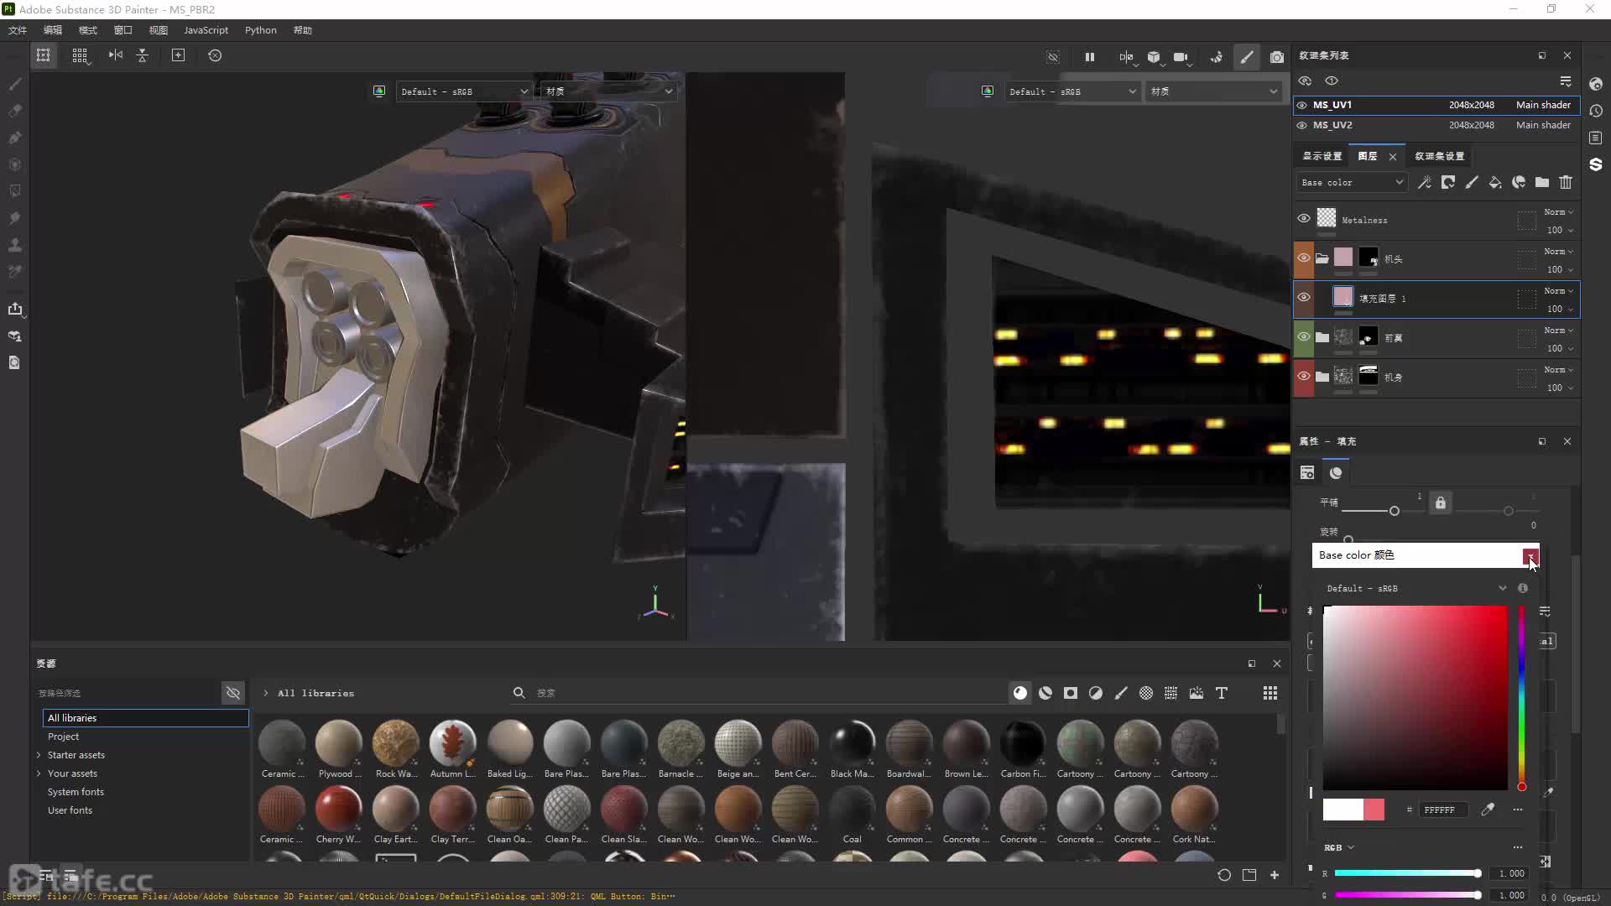Open the 文件 menu
The image size is (1611, 906).
pos(18,30)
